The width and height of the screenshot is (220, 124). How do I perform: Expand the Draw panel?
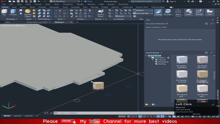tap(61, 19)
